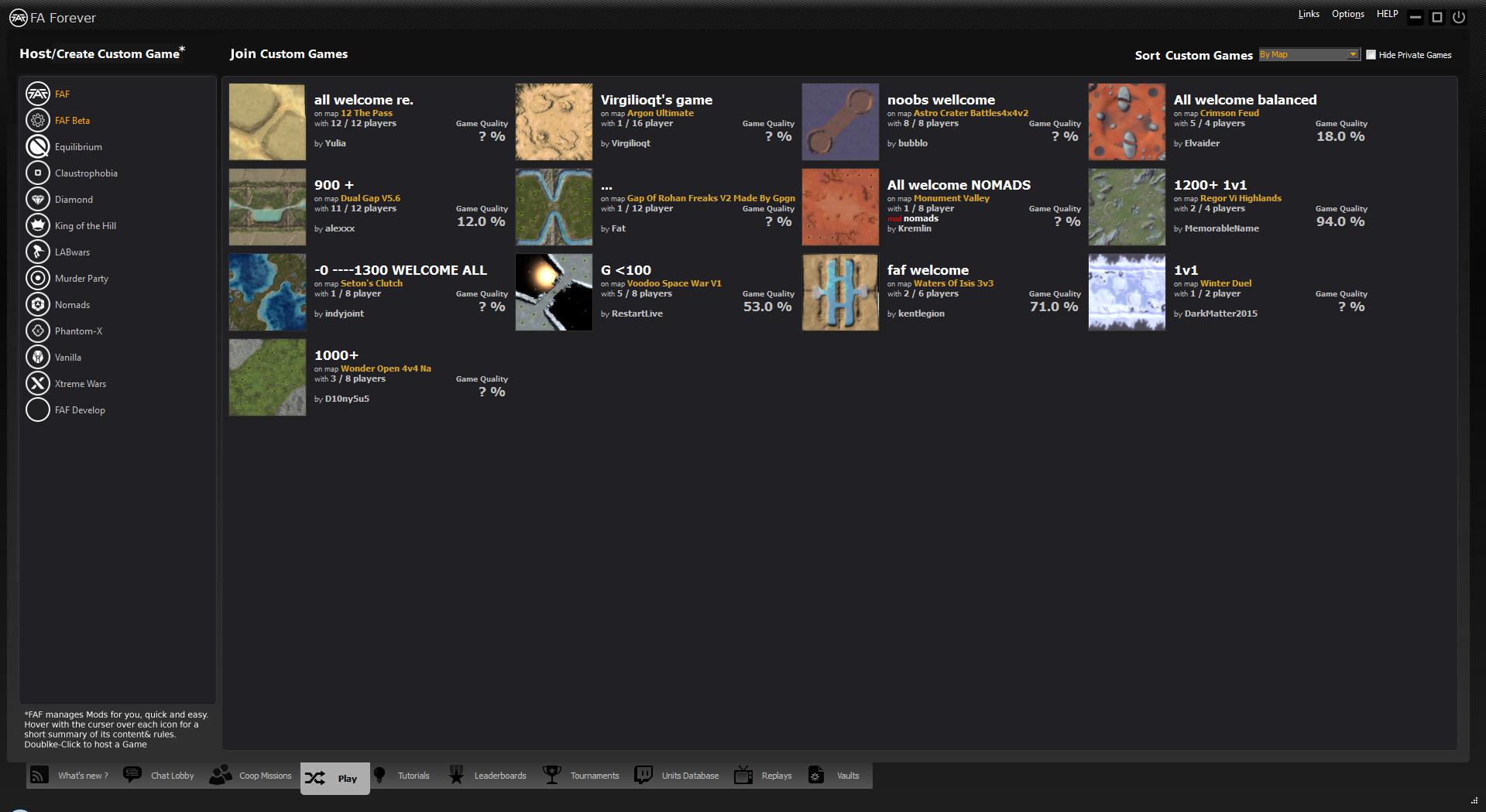Open Virgilioqt's game Argon Ultimate thumbnail
Viewport: 1486px width, 812px height.
(x=554, y=122)
